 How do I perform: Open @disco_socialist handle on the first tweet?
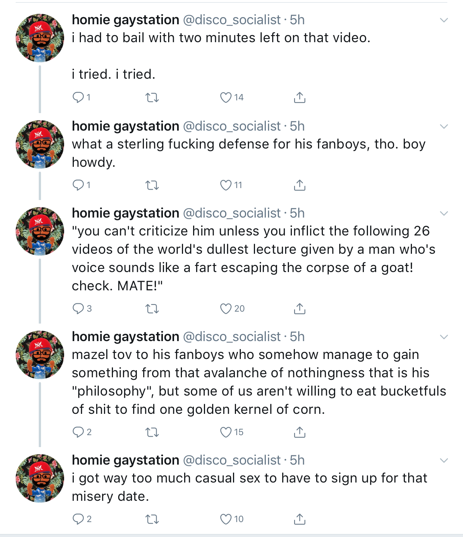tap(231, 20)
